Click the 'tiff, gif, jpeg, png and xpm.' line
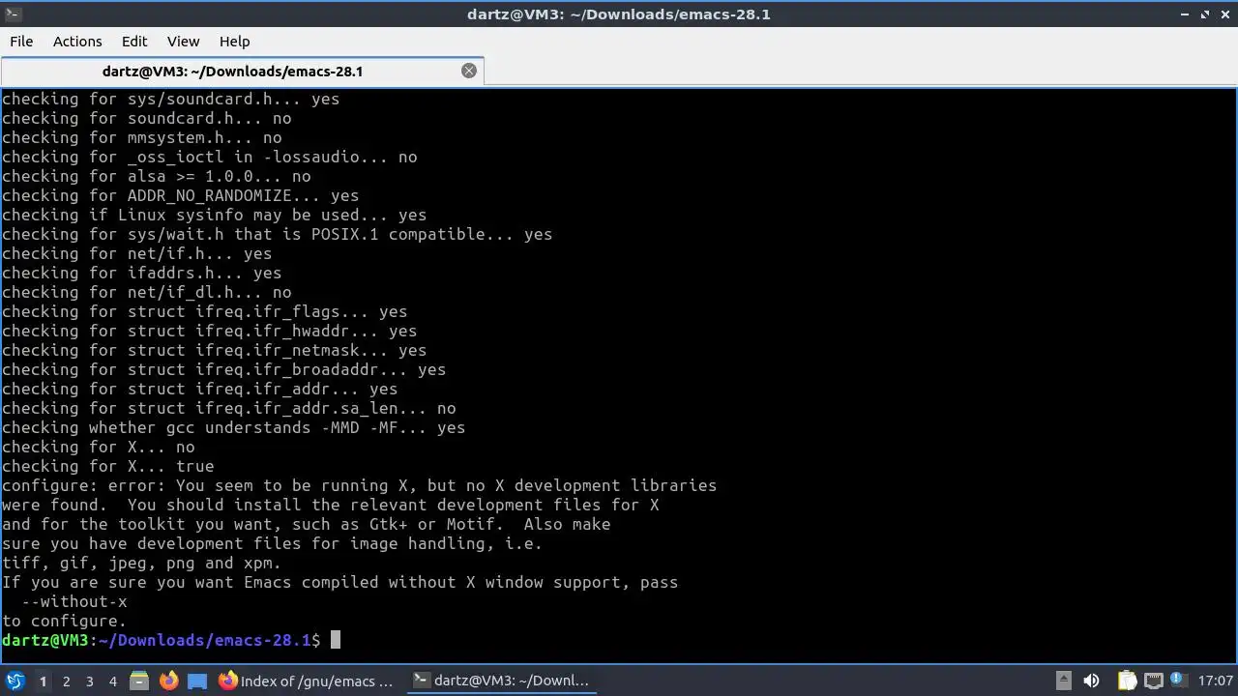The image size is (1238, 696). (141, 563)
